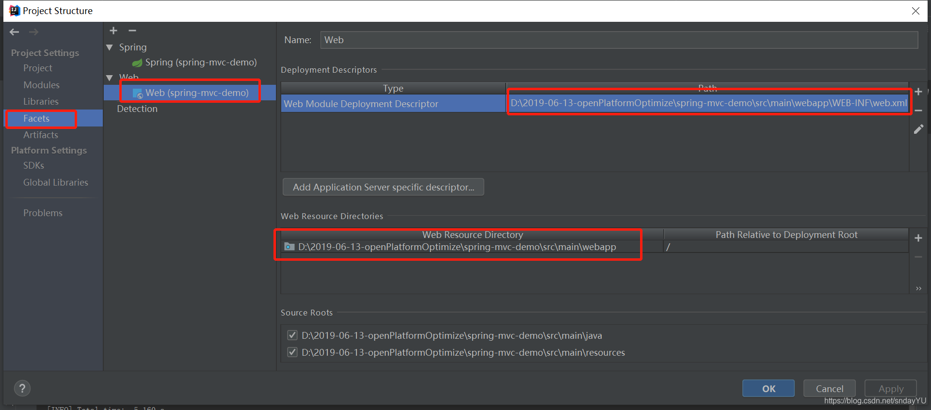Select Web Module Deployment Descriptor row
The height and width of the screenshot is (410, 931).
393,103
